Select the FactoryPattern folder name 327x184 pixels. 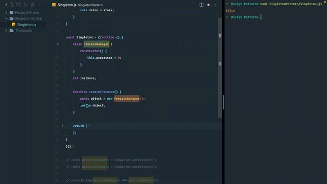[x=27, y=12]
